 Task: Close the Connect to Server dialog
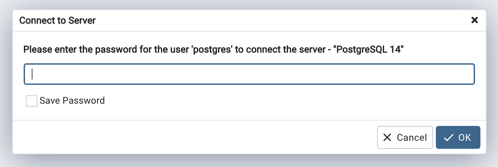tap(474, 21)
